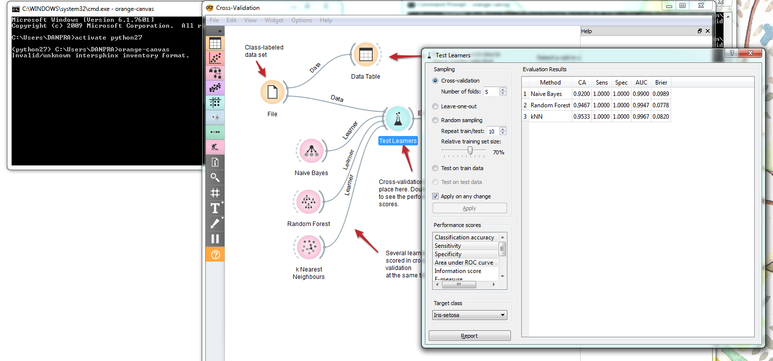Select the Text annotation tool in the sidebar
Image resolution: width=773 pixels, height=361 pixels.
tap(214, 208)
